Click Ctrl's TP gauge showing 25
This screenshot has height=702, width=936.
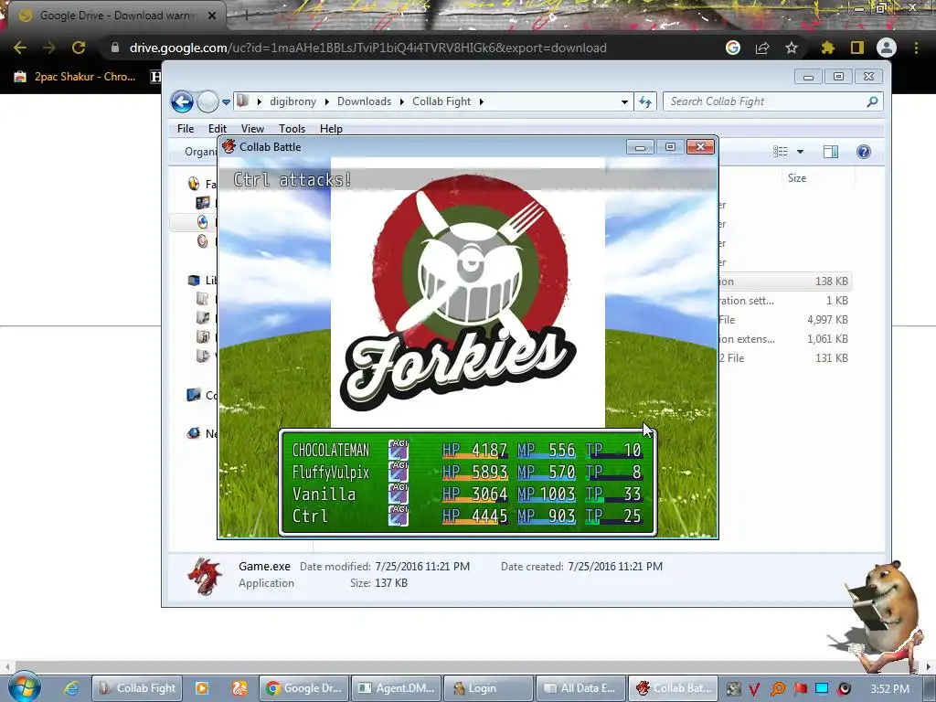pos(613,516)
